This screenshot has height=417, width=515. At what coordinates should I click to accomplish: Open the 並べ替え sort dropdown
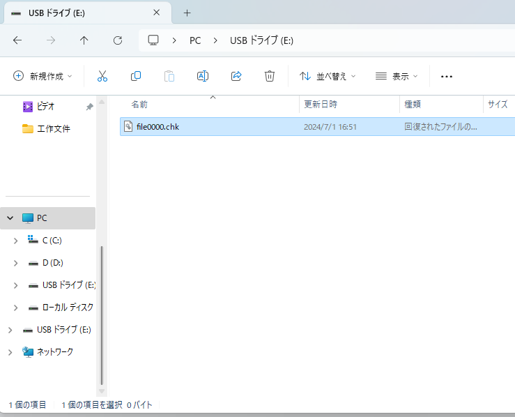click(x=328, y=76)
